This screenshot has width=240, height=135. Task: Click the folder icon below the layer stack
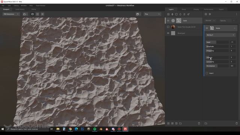pos(180,123)
